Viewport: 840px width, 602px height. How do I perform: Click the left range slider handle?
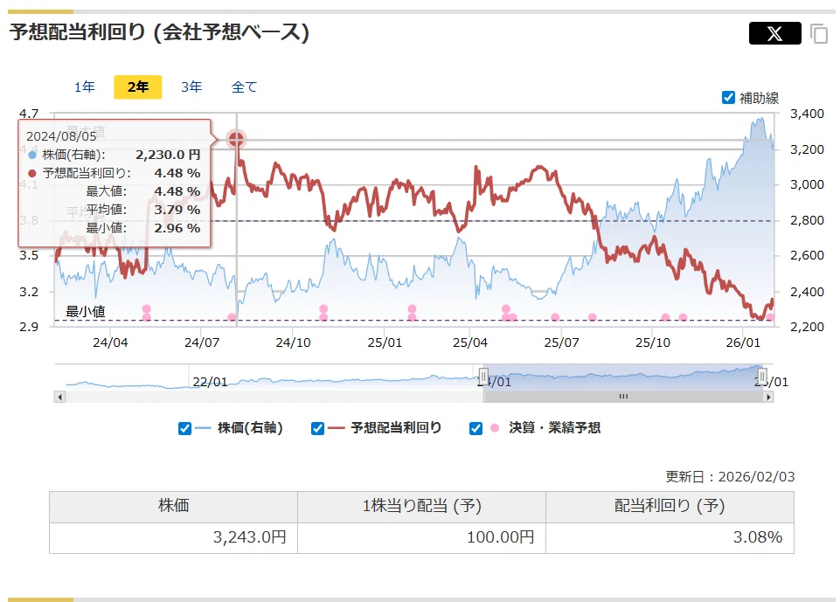pos(483,377)
